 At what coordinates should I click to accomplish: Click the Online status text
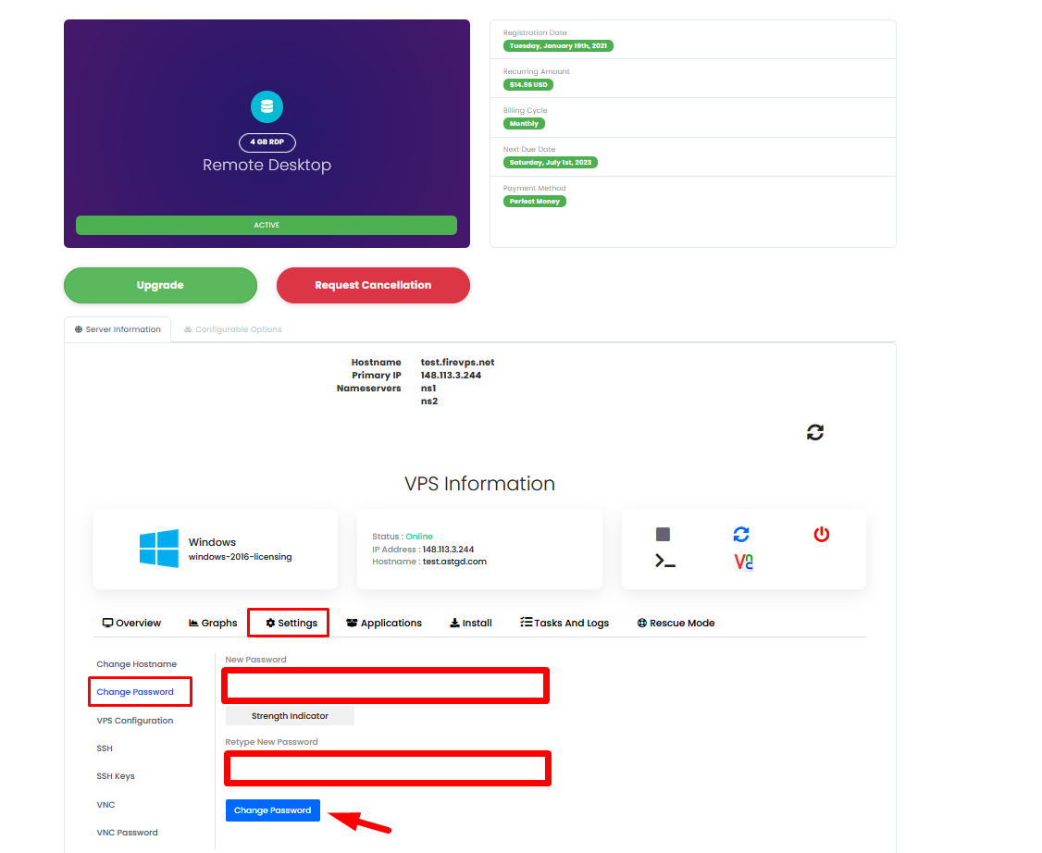coord(418,536)
